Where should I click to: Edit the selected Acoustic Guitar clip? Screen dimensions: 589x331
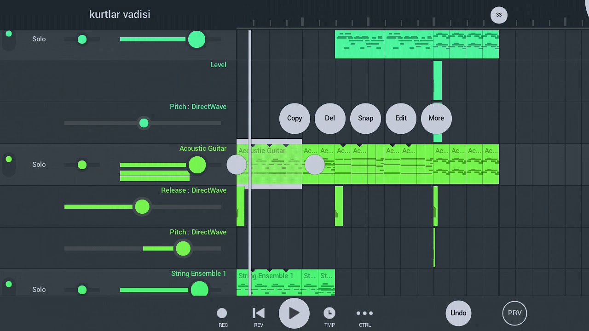[401, 118]
